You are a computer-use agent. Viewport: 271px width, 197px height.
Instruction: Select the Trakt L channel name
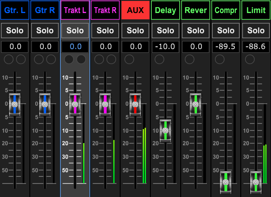pos(75,10)
